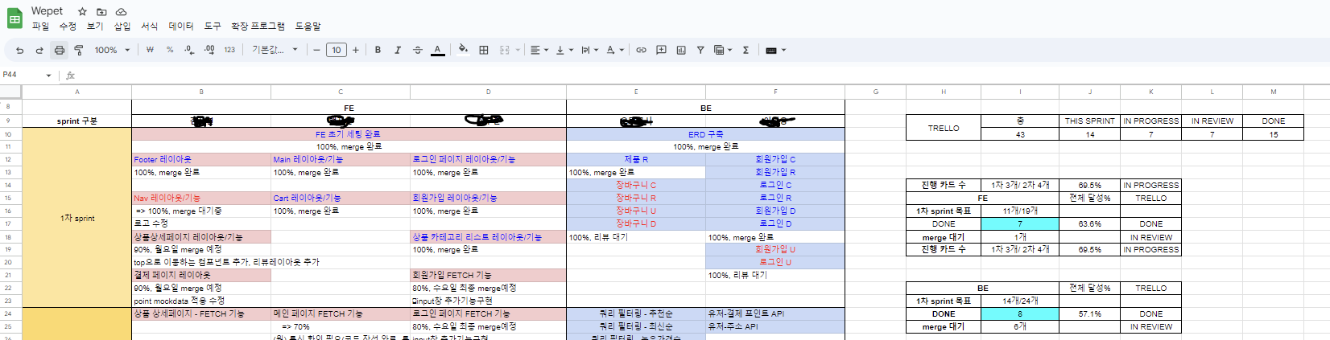
Task: Apply percent format
Action: [170, 50]
